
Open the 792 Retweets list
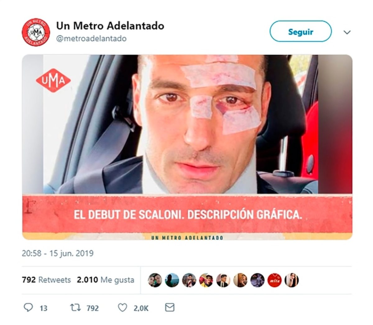[46, 280]
